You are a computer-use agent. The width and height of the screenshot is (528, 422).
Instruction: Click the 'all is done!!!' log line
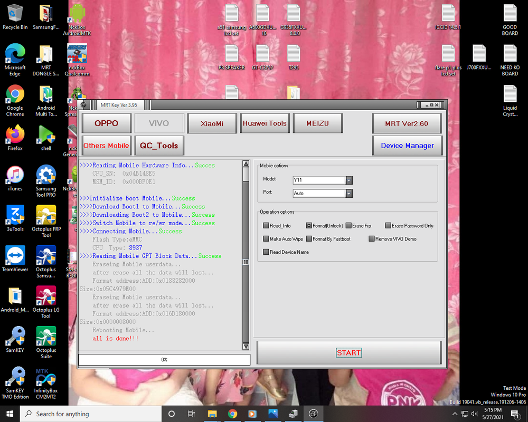coord(116,338)
